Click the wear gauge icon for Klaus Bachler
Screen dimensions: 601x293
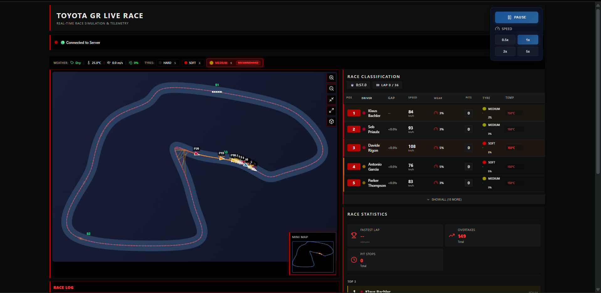(x=436, y=113)
